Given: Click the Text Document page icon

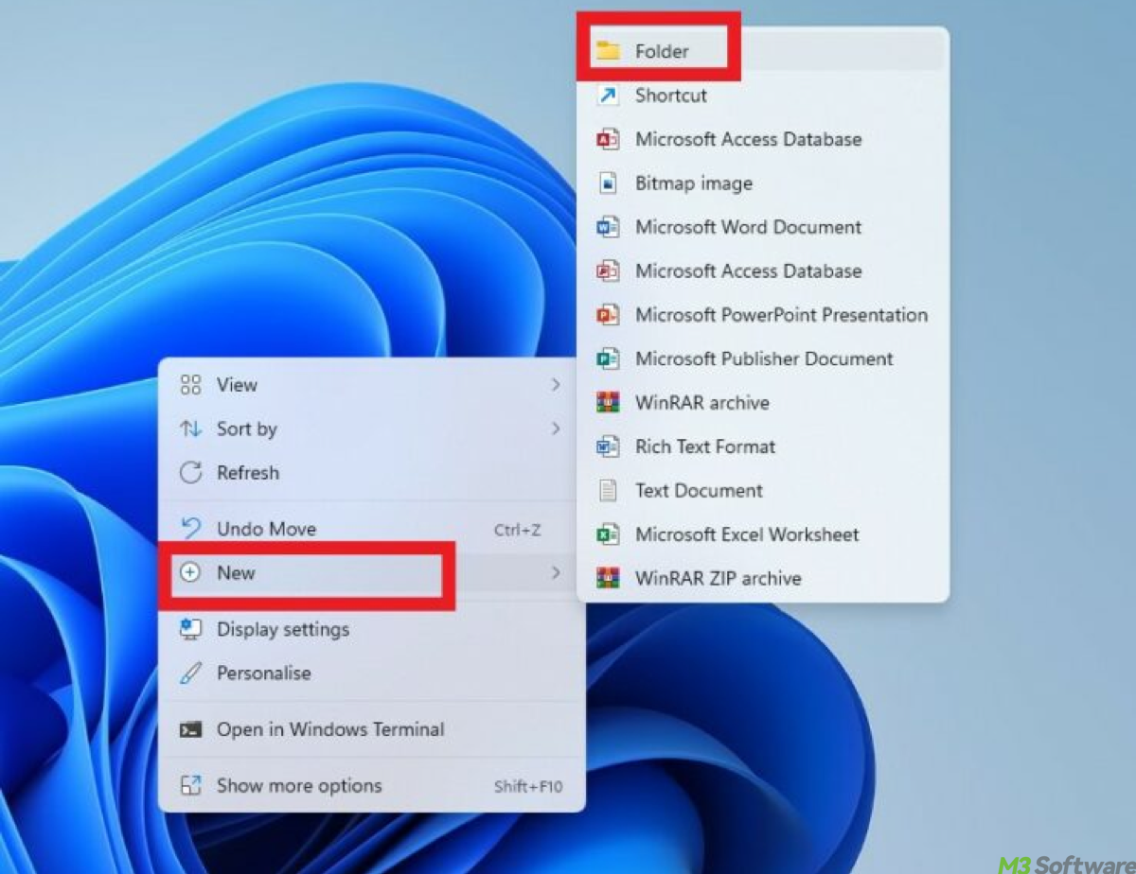Looking at the screenshot, I should click(608, 491).
